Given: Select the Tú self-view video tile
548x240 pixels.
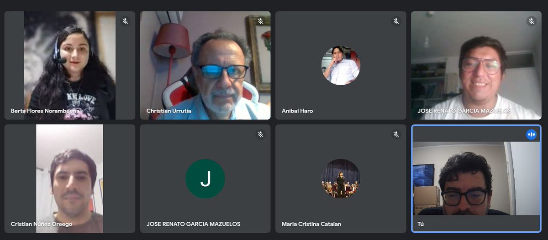Looking at the screenshot, I should pyautogui.click(x=476, y=179).
